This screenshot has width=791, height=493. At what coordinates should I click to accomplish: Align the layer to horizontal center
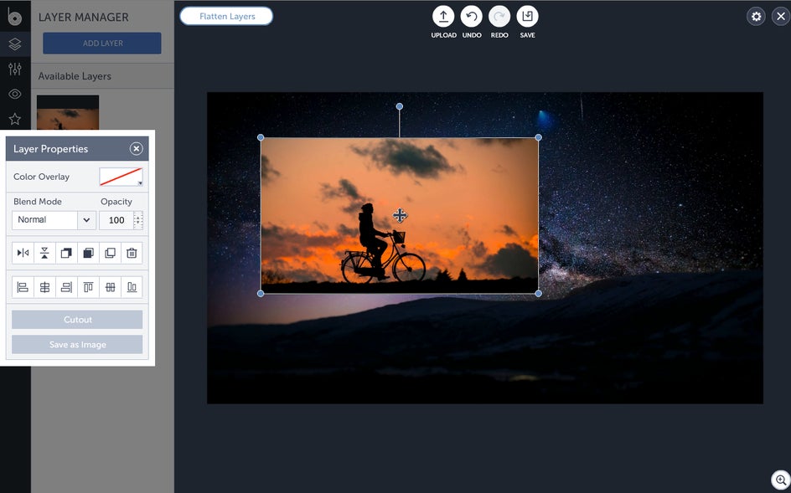[45, 287]
